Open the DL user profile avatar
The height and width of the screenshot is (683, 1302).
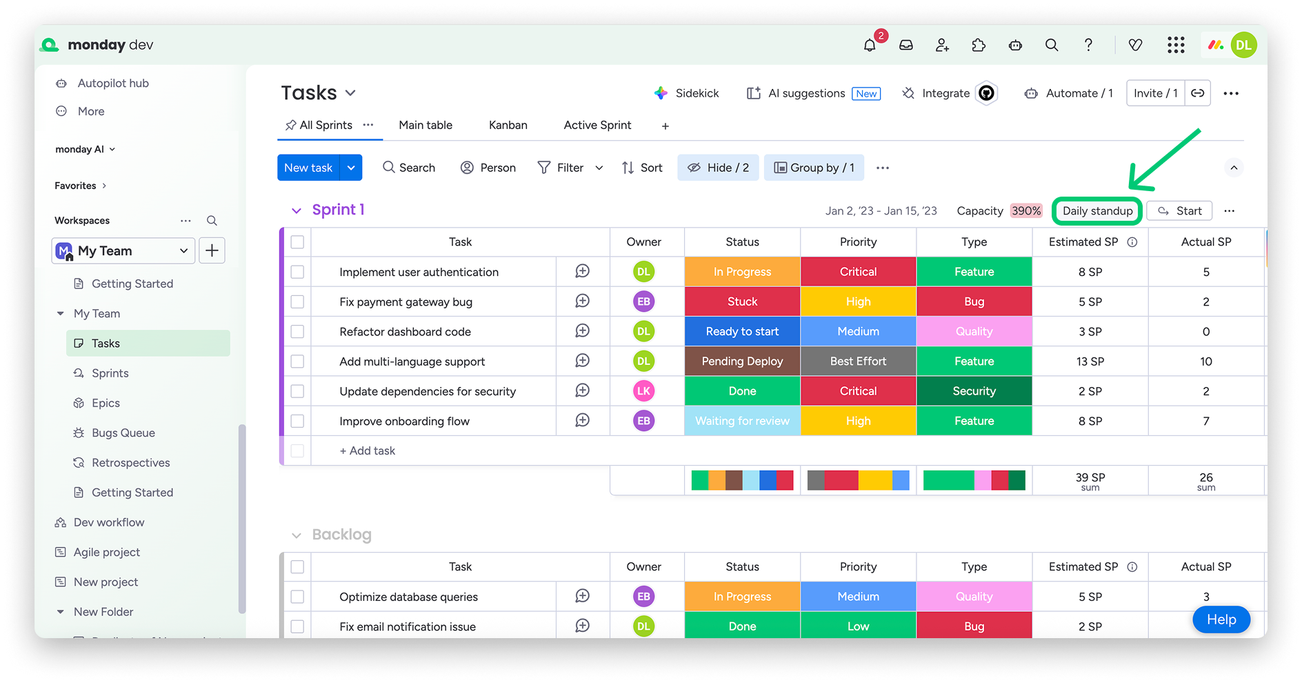click(x=1243, y=46)
